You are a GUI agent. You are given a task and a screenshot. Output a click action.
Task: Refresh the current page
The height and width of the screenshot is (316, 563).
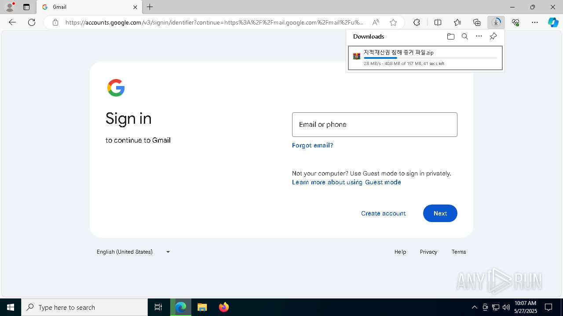pos(32,22)
